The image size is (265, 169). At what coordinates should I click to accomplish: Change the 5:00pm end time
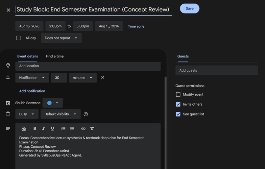pyautogui.click(x=83, y=26)
